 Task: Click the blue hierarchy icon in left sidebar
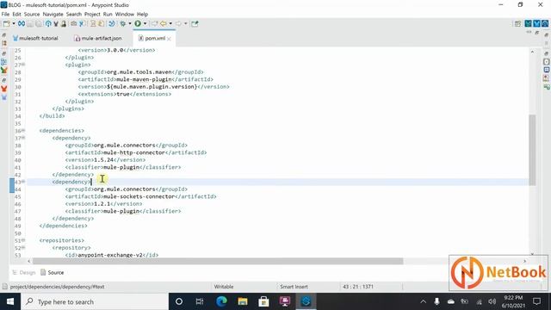[x=4, y=62]
